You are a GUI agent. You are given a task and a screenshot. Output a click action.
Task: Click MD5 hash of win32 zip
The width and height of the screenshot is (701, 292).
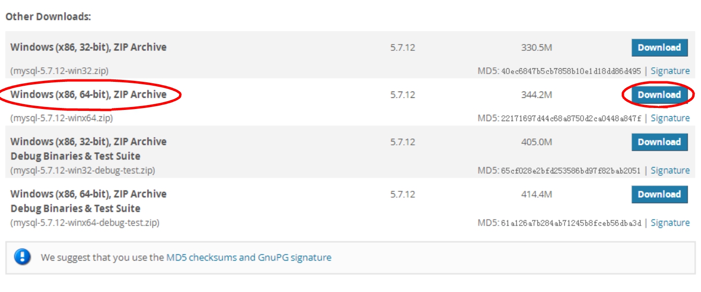click(571, 71)
